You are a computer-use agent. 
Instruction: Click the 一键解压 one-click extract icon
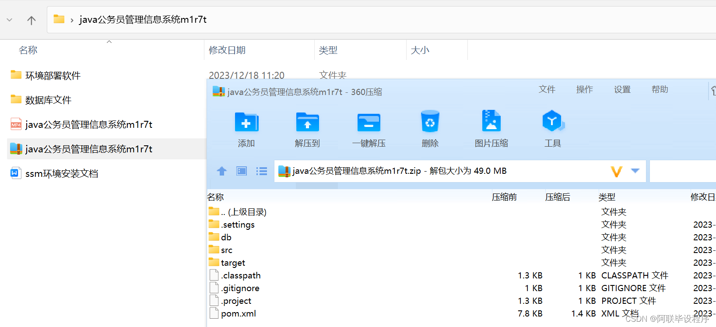click(369, 123)
